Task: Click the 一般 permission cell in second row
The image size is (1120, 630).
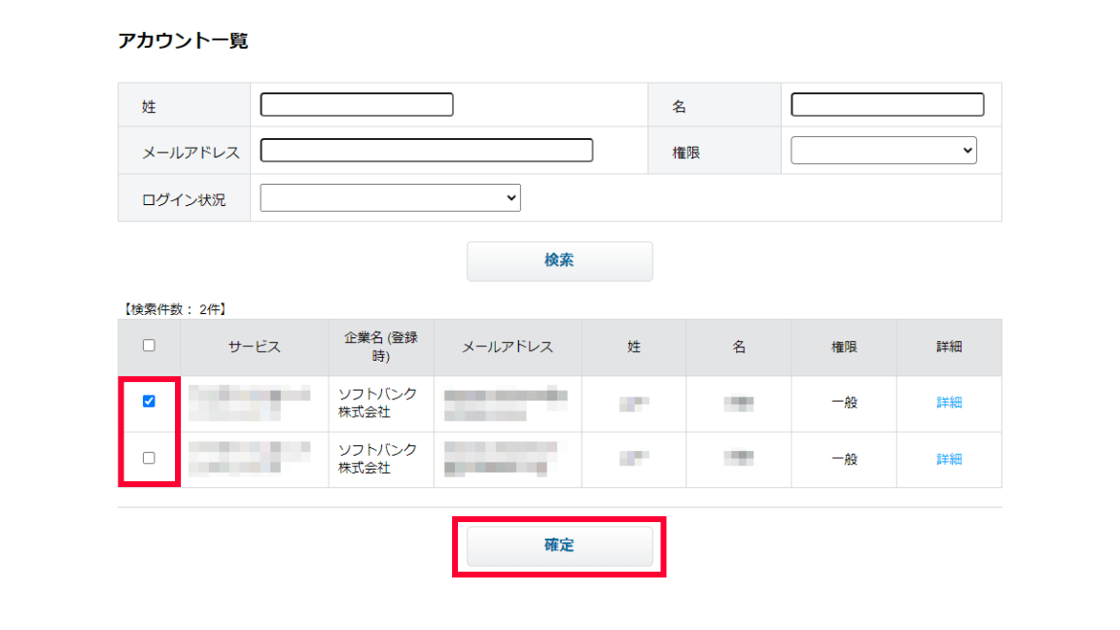Action: point(844,459)
